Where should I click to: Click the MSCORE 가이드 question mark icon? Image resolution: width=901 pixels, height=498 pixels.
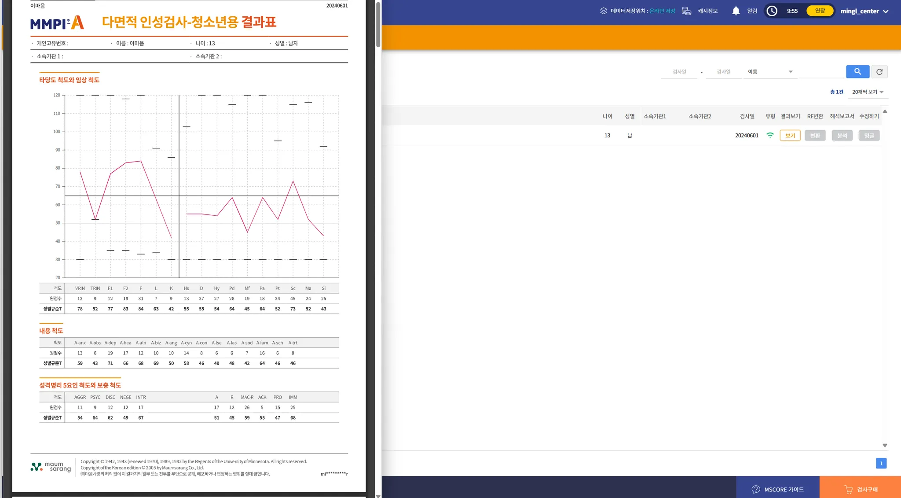click(756, 489)
